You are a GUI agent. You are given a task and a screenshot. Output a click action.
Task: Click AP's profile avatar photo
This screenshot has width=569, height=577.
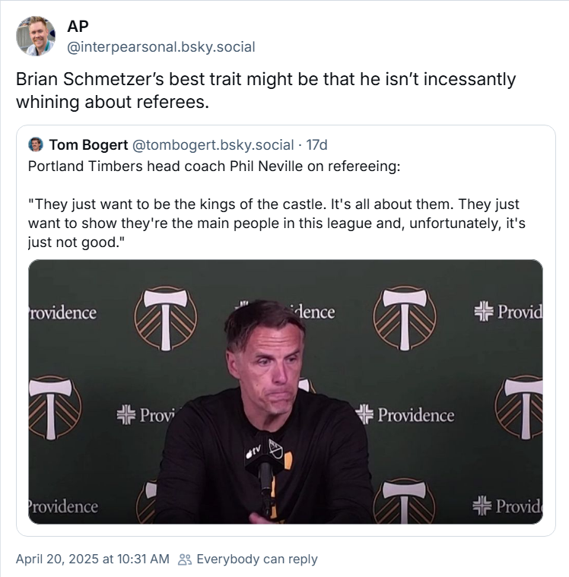point(36,36)
